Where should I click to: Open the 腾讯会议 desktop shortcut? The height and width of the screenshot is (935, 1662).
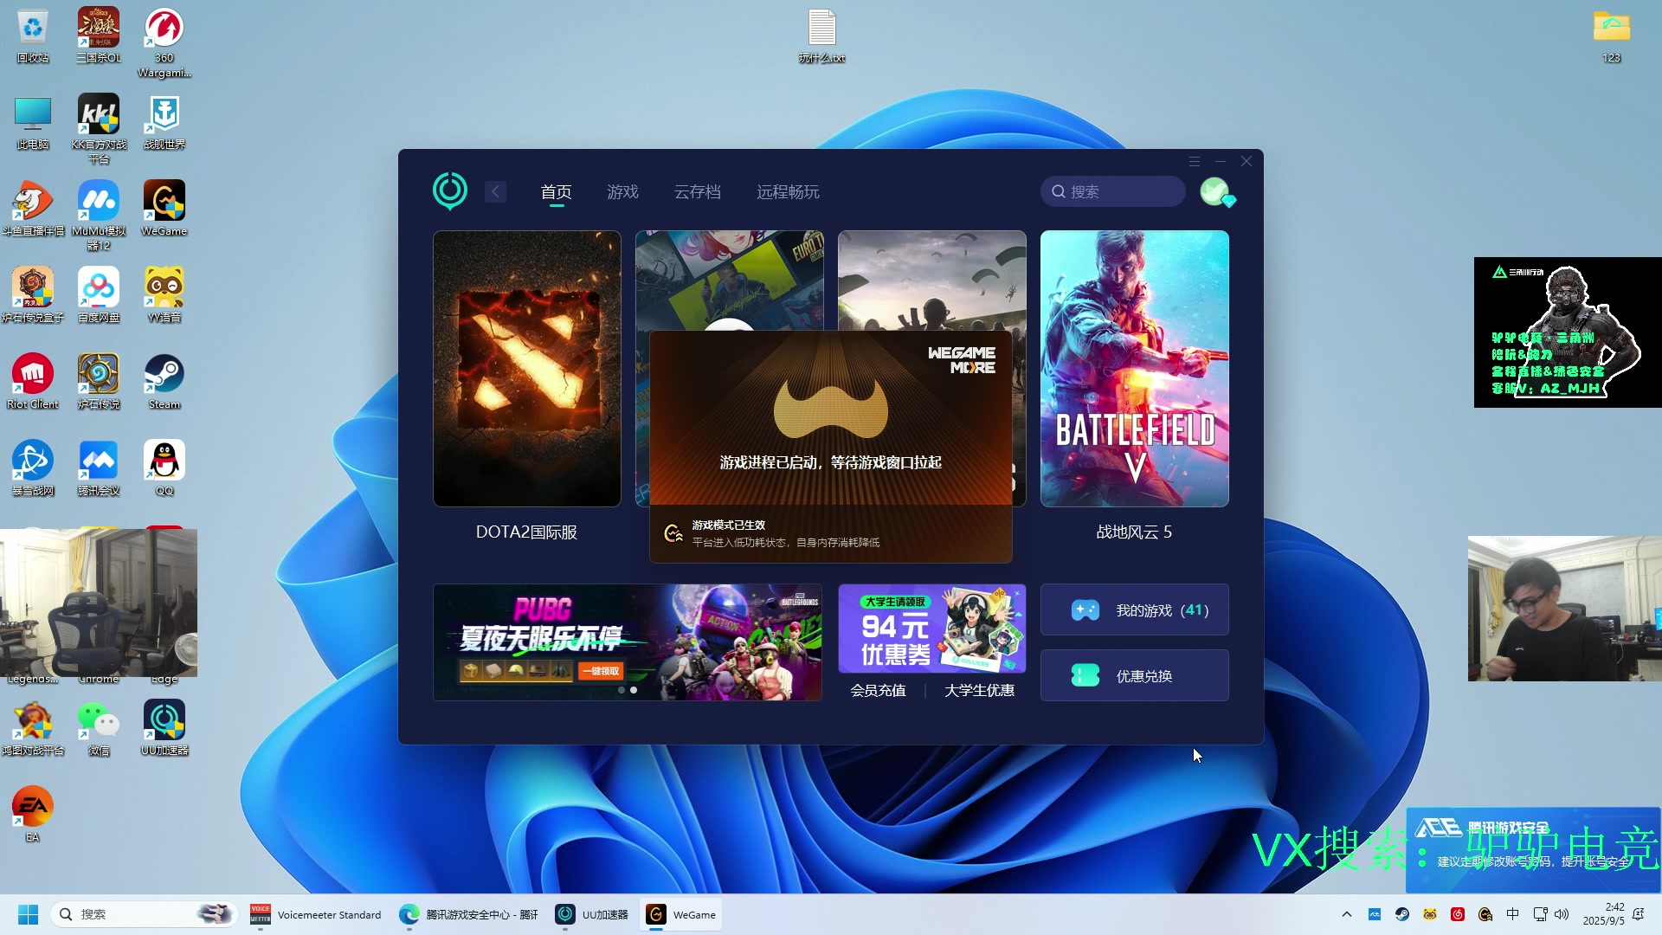tap(99, 468)
